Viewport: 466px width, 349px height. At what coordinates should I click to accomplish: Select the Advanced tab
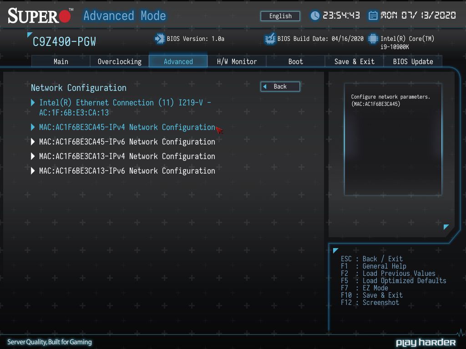pyautogui.click(x=178, y=61)
